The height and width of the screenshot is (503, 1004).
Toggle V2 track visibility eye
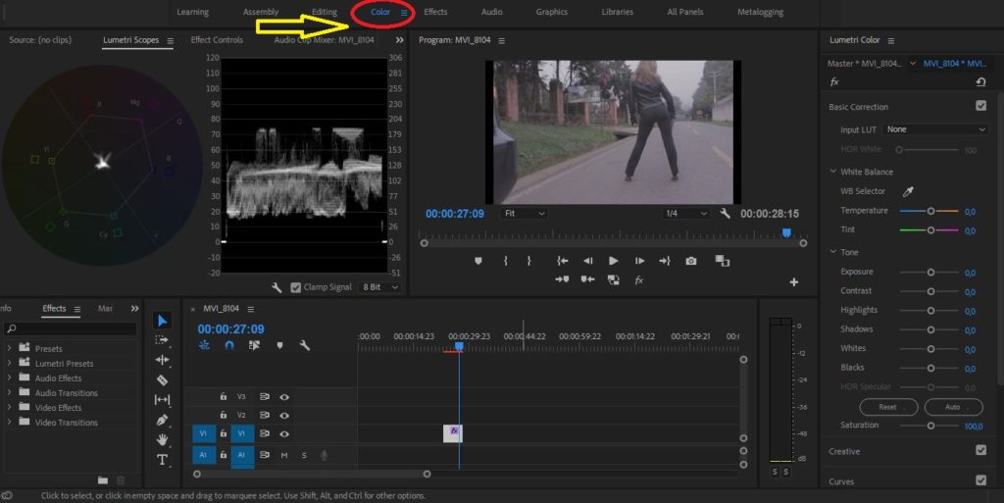pos(284,415)
